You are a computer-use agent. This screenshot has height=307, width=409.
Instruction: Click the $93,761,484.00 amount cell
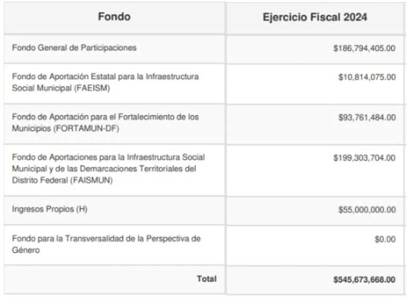pyautogui.click(x=367, y=117)
